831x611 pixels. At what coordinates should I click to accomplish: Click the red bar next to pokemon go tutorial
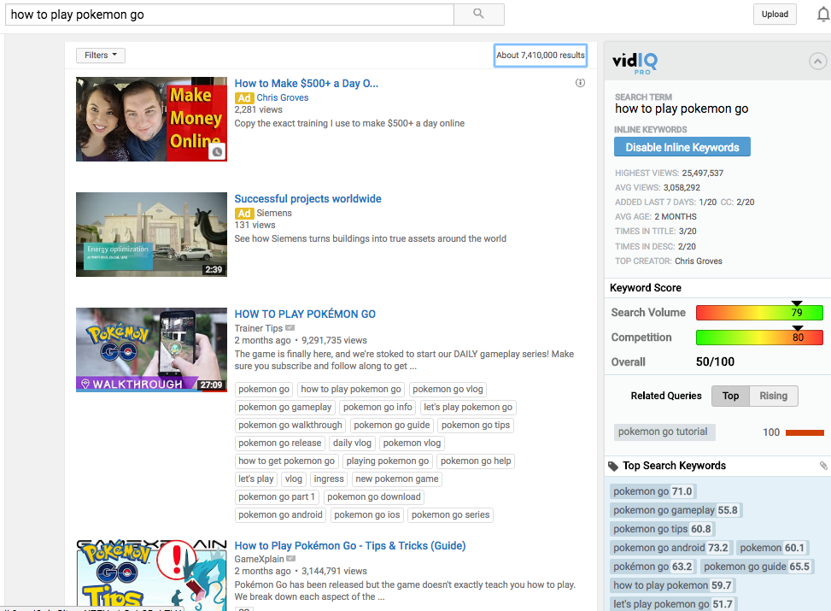point(805,432)
